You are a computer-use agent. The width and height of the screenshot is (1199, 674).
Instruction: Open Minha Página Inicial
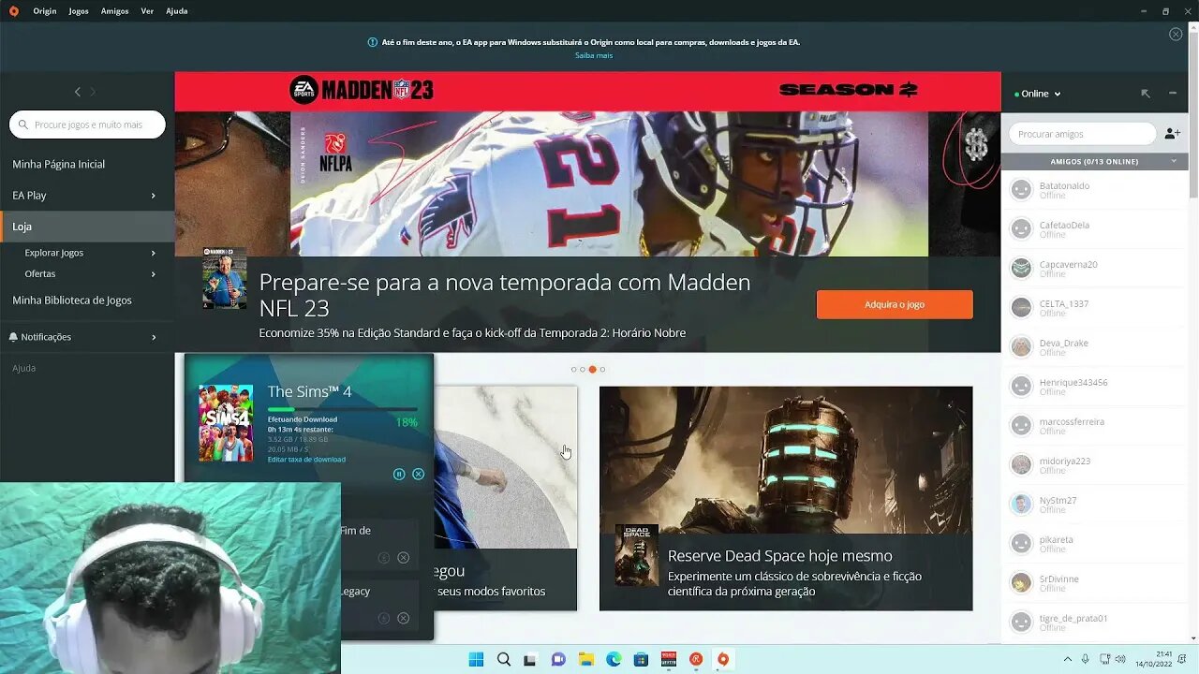pyautogui.click(x=58, y=164)
